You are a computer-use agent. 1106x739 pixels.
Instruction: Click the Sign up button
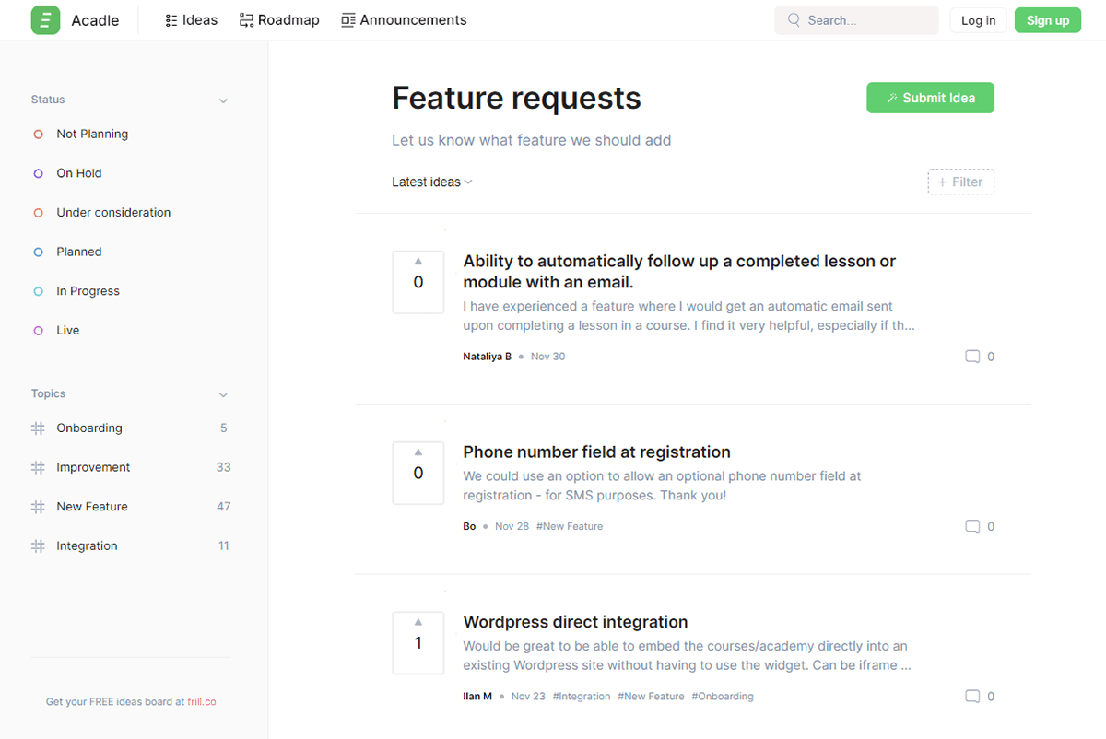tap(1048, 20)
